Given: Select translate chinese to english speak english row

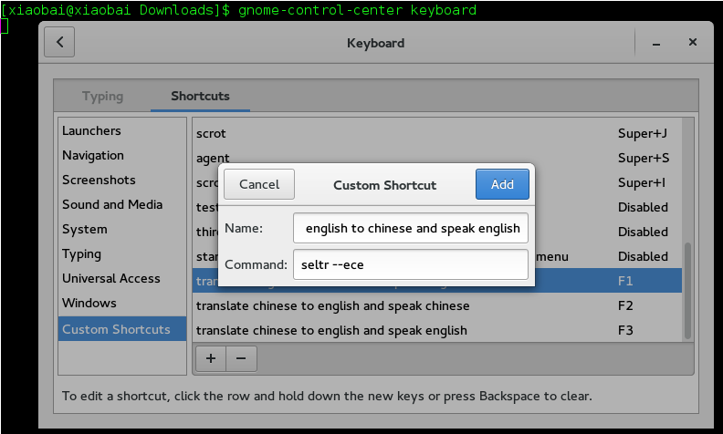Looking at the screenshot, I should click(436, 330).
